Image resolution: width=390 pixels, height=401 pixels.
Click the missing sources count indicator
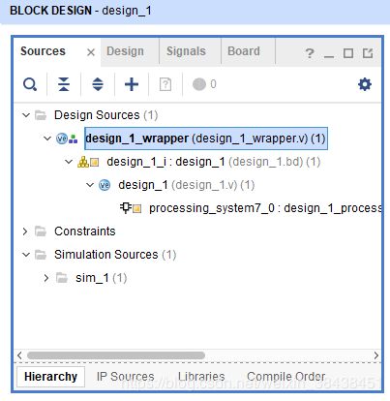[x=204, y=84]
